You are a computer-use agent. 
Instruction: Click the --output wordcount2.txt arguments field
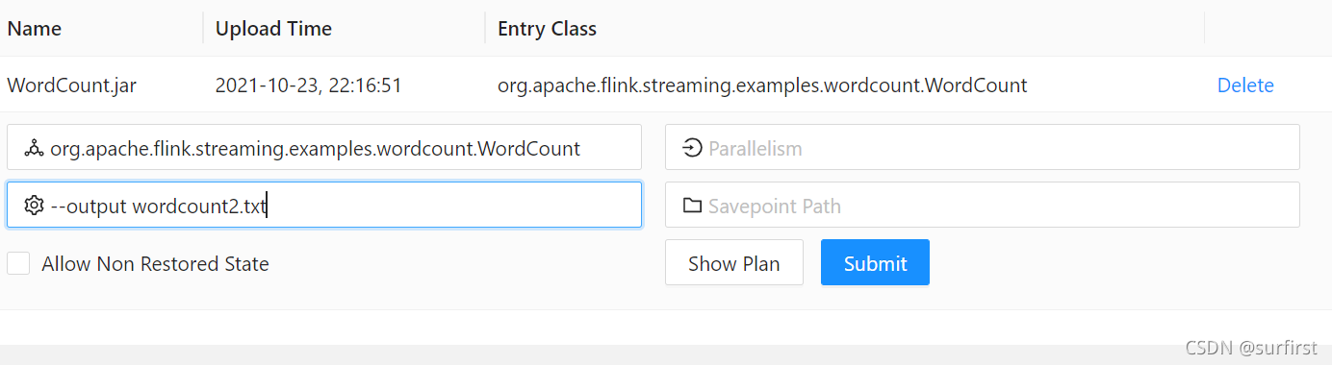tap(324, 205)
